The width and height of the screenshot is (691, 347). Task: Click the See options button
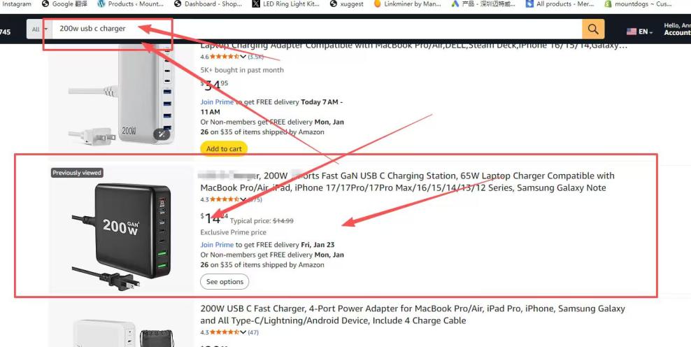[x=225, y=281]
